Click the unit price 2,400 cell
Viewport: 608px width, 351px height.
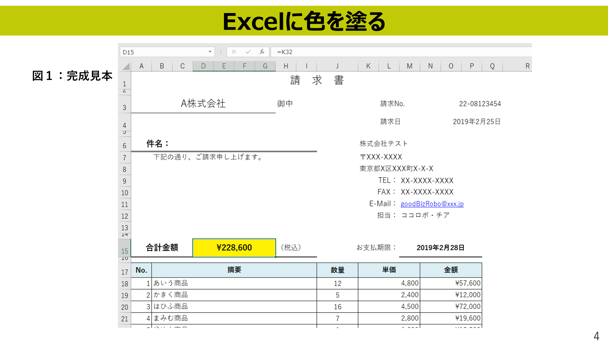(x=389, y=295)
